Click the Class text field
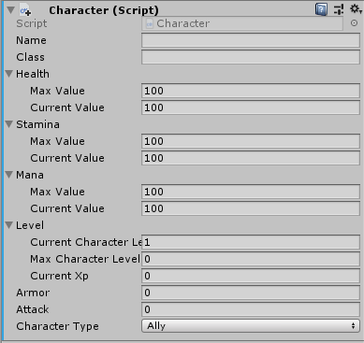The width and height of the screenshot is (364, 343). tap(251, 57)
